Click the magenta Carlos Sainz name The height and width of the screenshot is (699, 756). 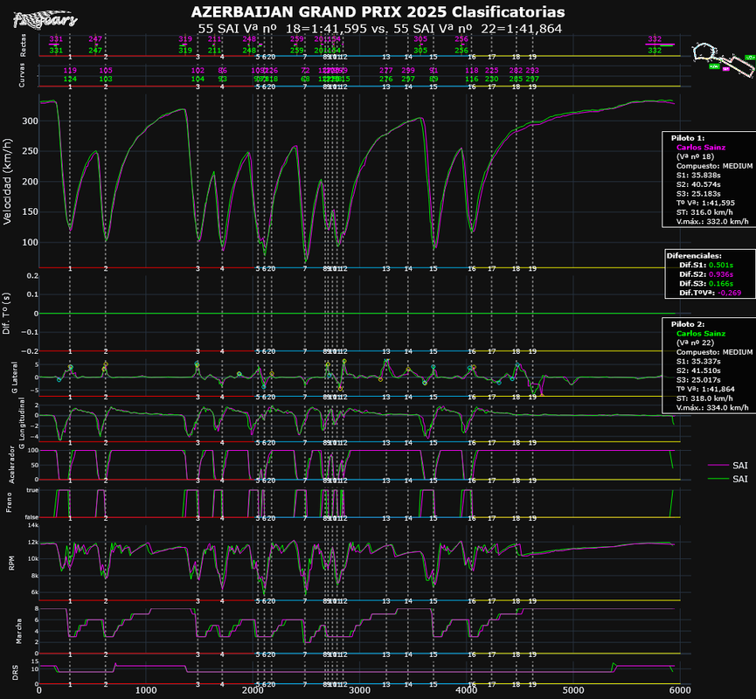[701, 148]
